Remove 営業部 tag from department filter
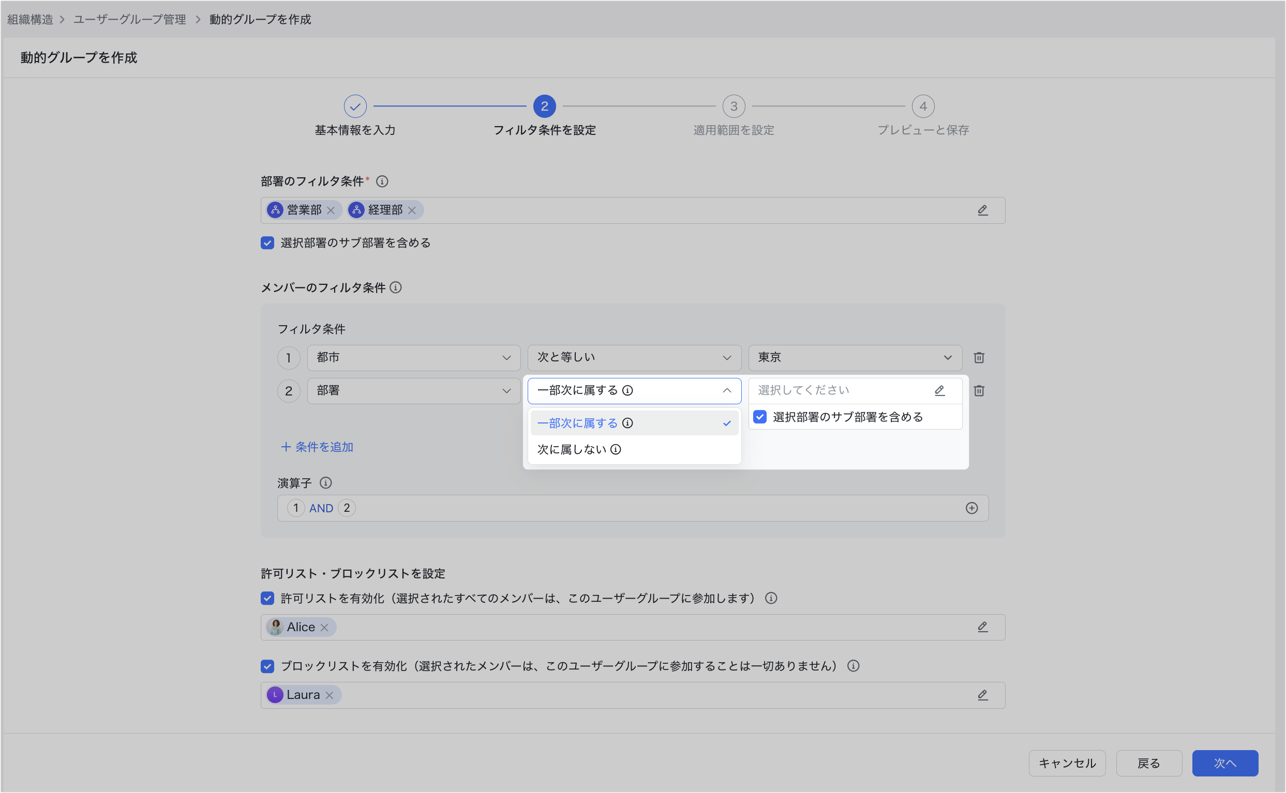The height and width of the screenshot is (793, 1286). tap(331, 210)
